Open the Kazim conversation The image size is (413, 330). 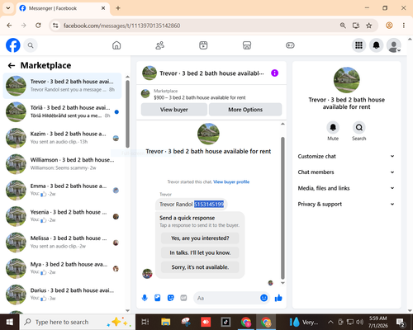(62, 138)
